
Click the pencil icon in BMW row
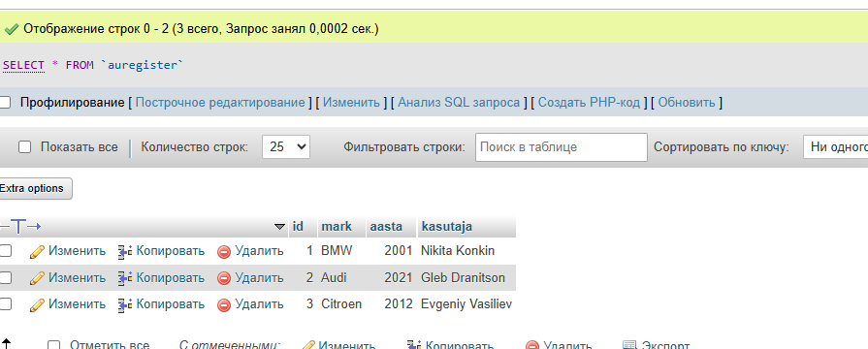(x=37, y=252)
